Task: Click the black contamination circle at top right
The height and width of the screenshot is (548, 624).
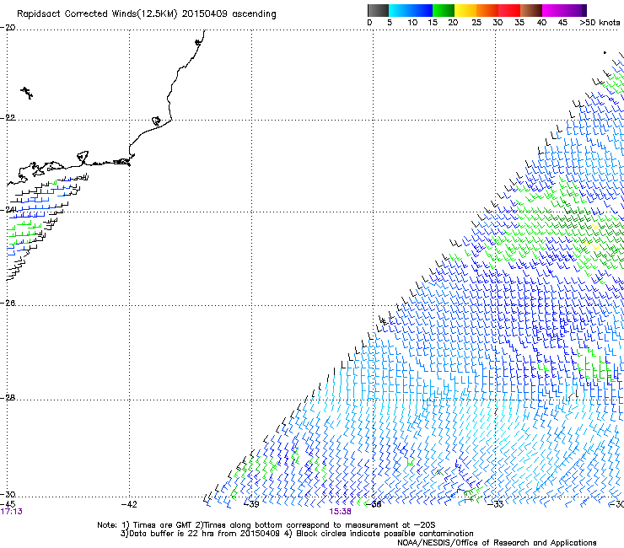Action: click(x=605, y=52)
